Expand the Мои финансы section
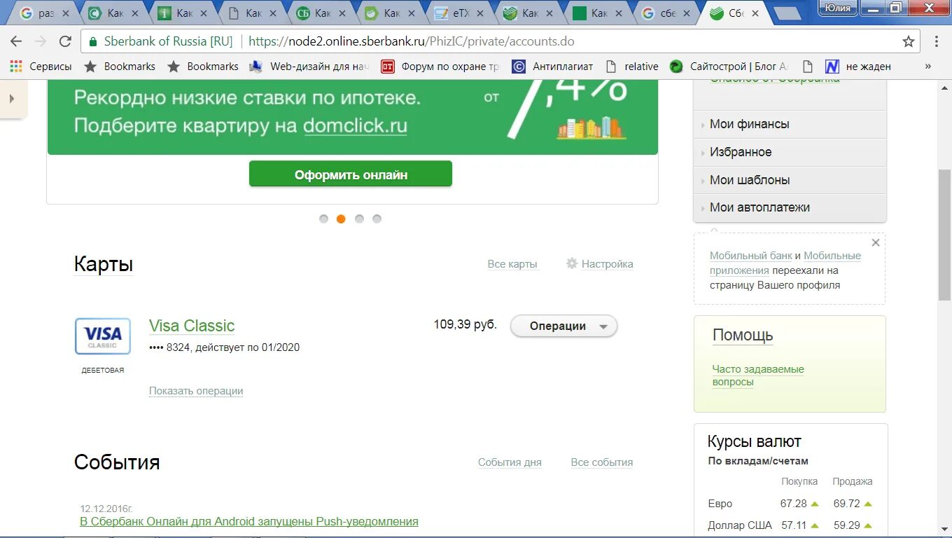 click(790, 124)
